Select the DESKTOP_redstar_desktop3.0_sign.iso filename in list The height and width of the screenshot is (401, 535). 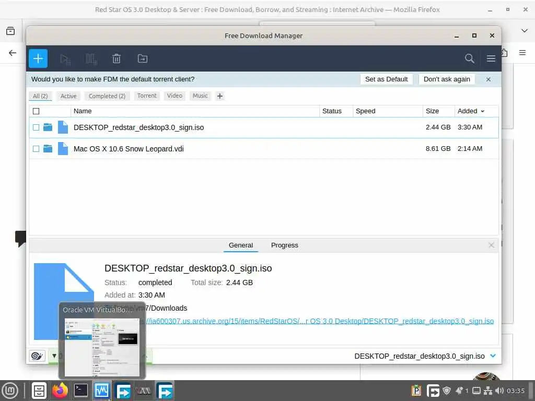coord(138,127)
